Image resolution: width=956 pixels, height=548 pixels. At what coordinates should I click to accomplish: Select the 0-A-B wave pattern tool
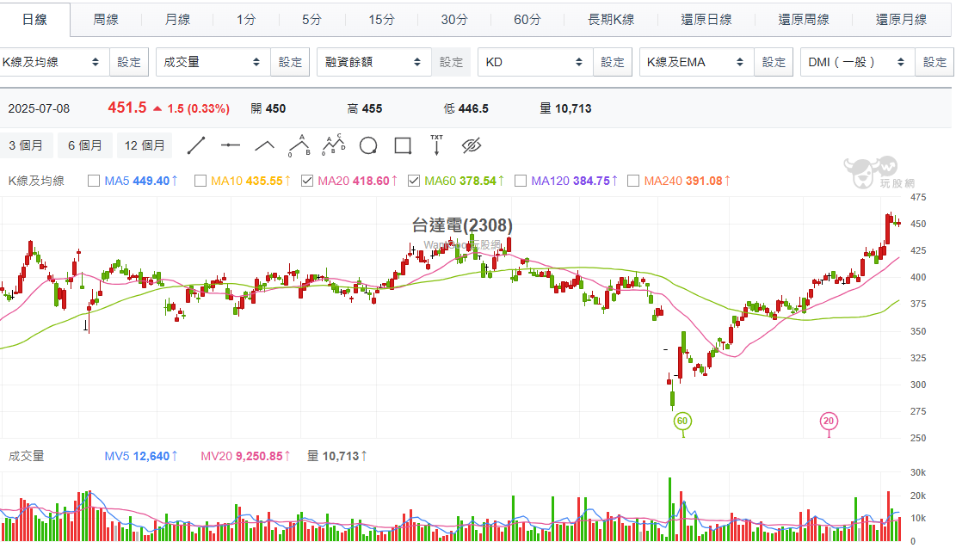[x=299, y=145]
